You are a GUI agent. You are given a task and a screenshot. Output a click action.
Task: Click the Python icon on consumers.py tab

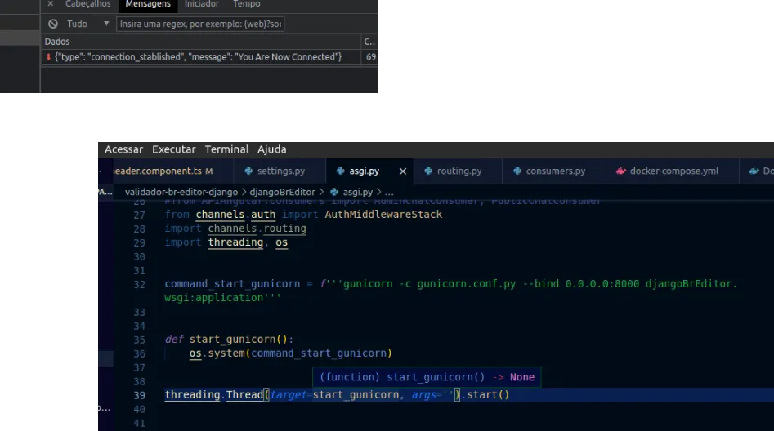(517, 171)
